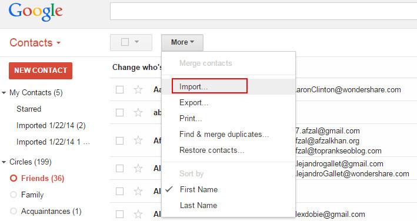The image size is (417, 221).
Task: Open the Acquaintances (1) circle
Action: point(51,211)
